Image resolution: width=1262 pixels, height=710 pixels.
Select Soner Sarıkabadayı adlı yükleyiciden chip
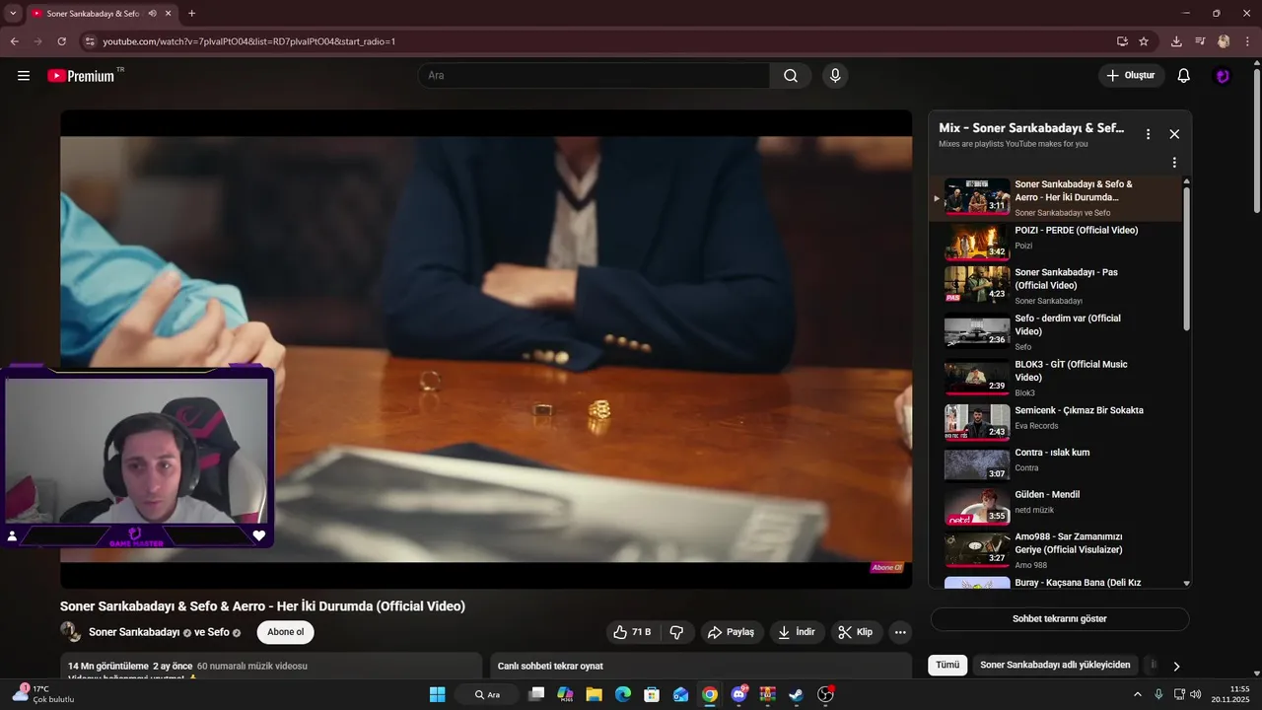(x=1055, y=666)
